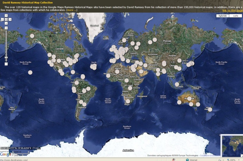Zoom out with the minus button

(x=6, y=64)
